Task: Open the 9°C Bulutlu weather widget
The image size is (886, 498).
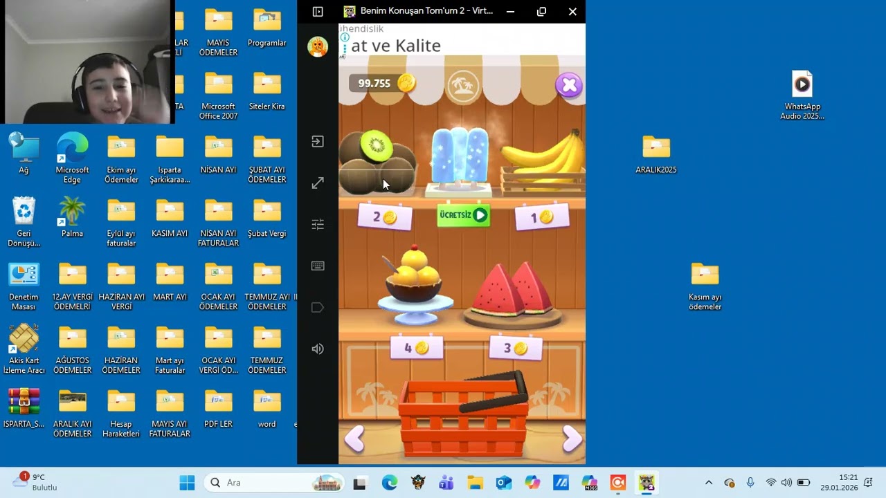Action: (x=35, y=482)
